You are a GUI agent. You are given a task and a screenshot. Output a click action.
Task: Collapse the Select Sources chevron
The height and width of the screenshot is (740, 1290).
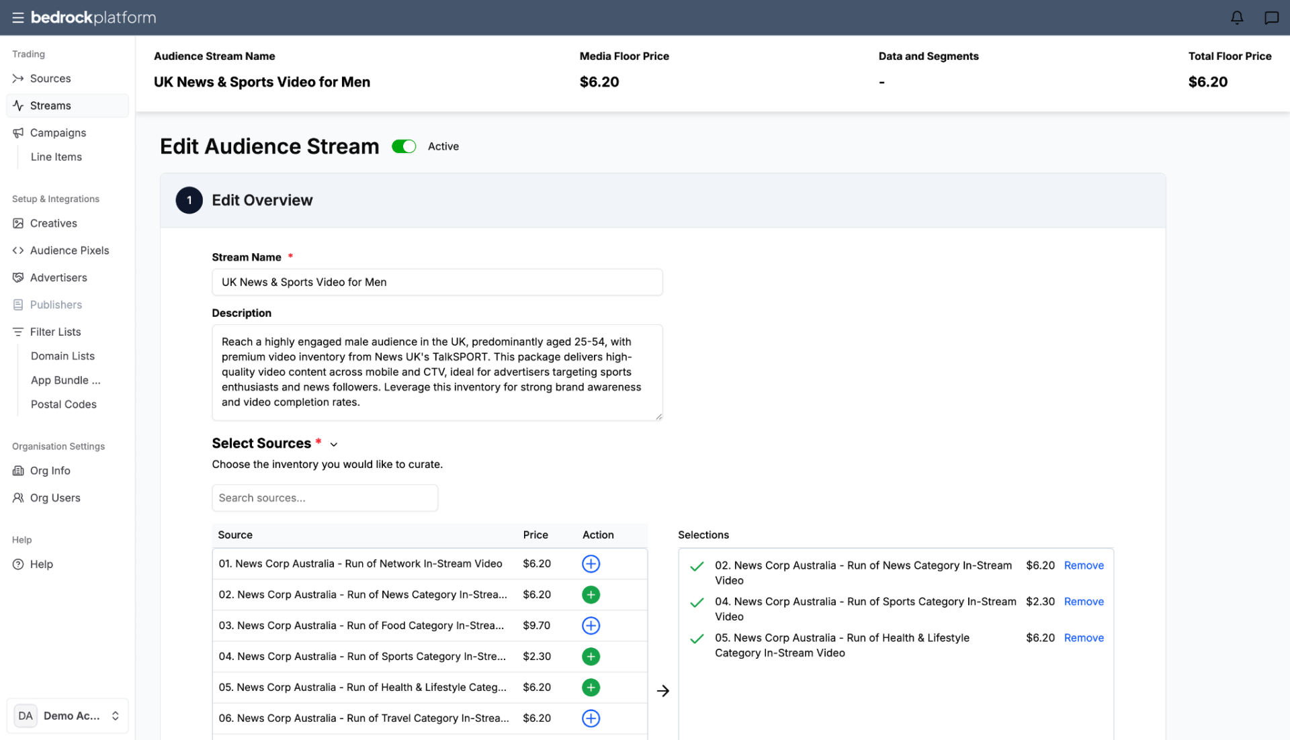pos(334,444)
